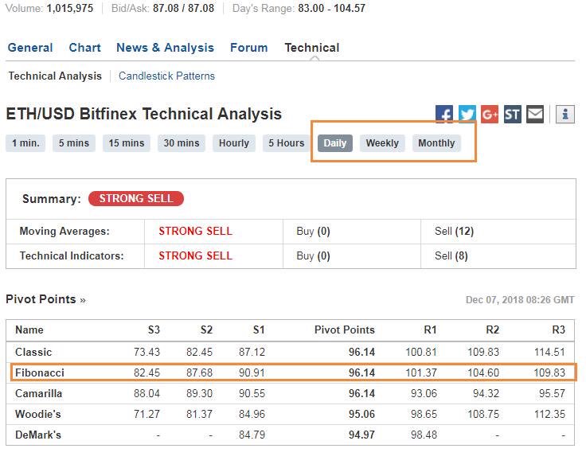Share on StockTwits using the ST icon

point(513,114)
